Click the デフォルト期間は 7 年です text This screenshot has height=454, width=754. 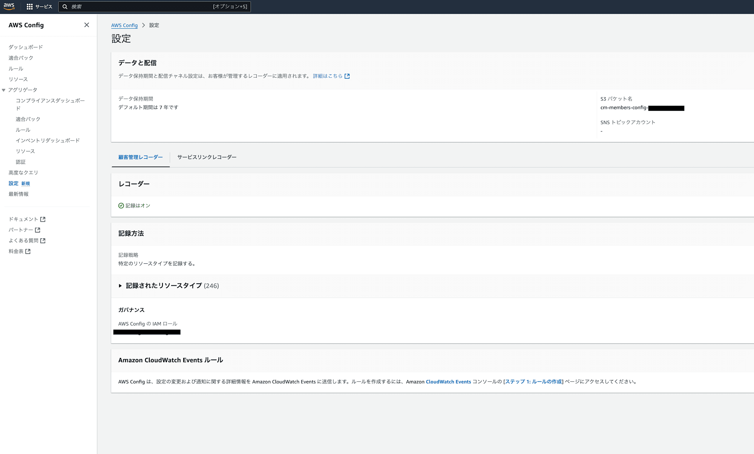coord(148,107)
